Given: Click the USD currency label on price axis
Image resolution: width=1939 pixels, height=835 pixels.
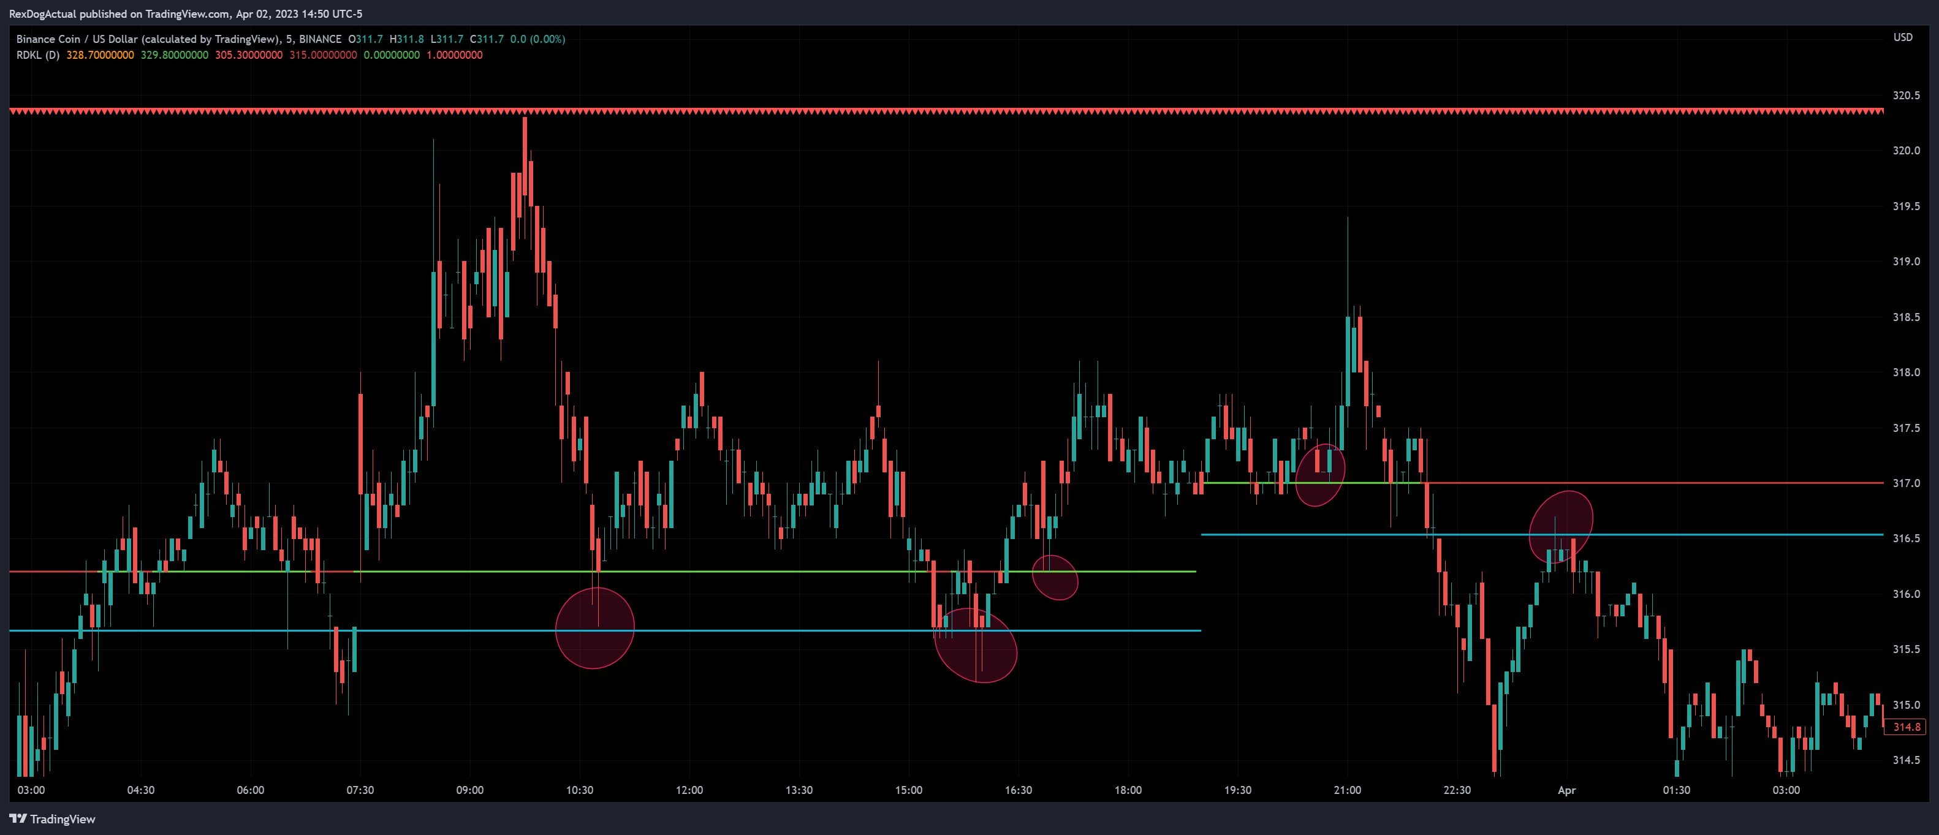Looking at the screenshot, I should tap(1902, 37).
